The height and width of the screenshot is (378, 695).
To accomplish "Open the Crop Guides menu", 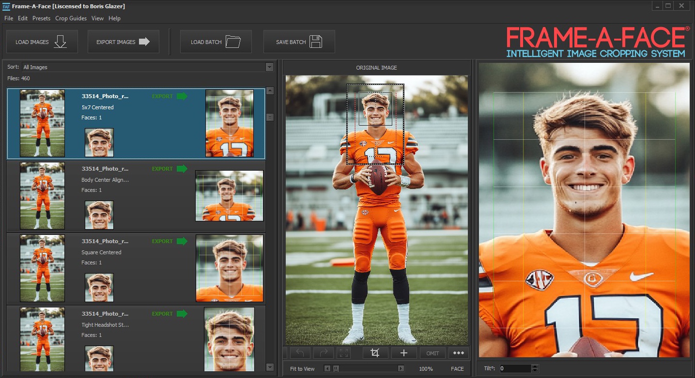I will [71, 18].
